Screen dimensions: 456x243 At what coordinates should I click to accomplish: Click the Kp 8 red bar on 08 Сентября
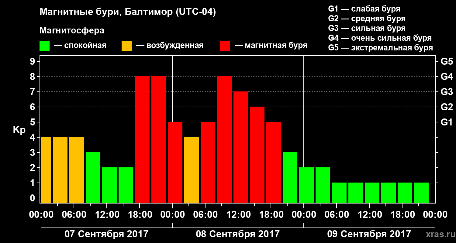(x=224, y=140)
